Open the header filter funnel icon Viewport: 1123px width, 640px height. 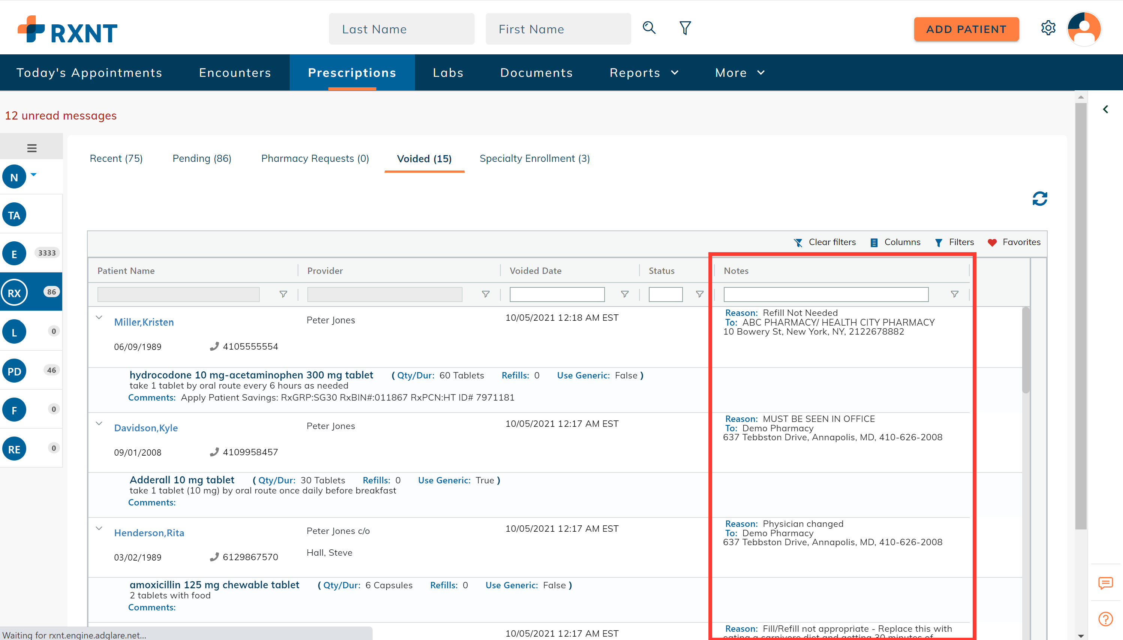[x=685, y=28]
